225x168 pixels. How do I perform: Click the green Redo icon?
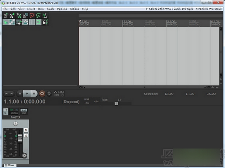pyautogui.click(x=39, y=16)
